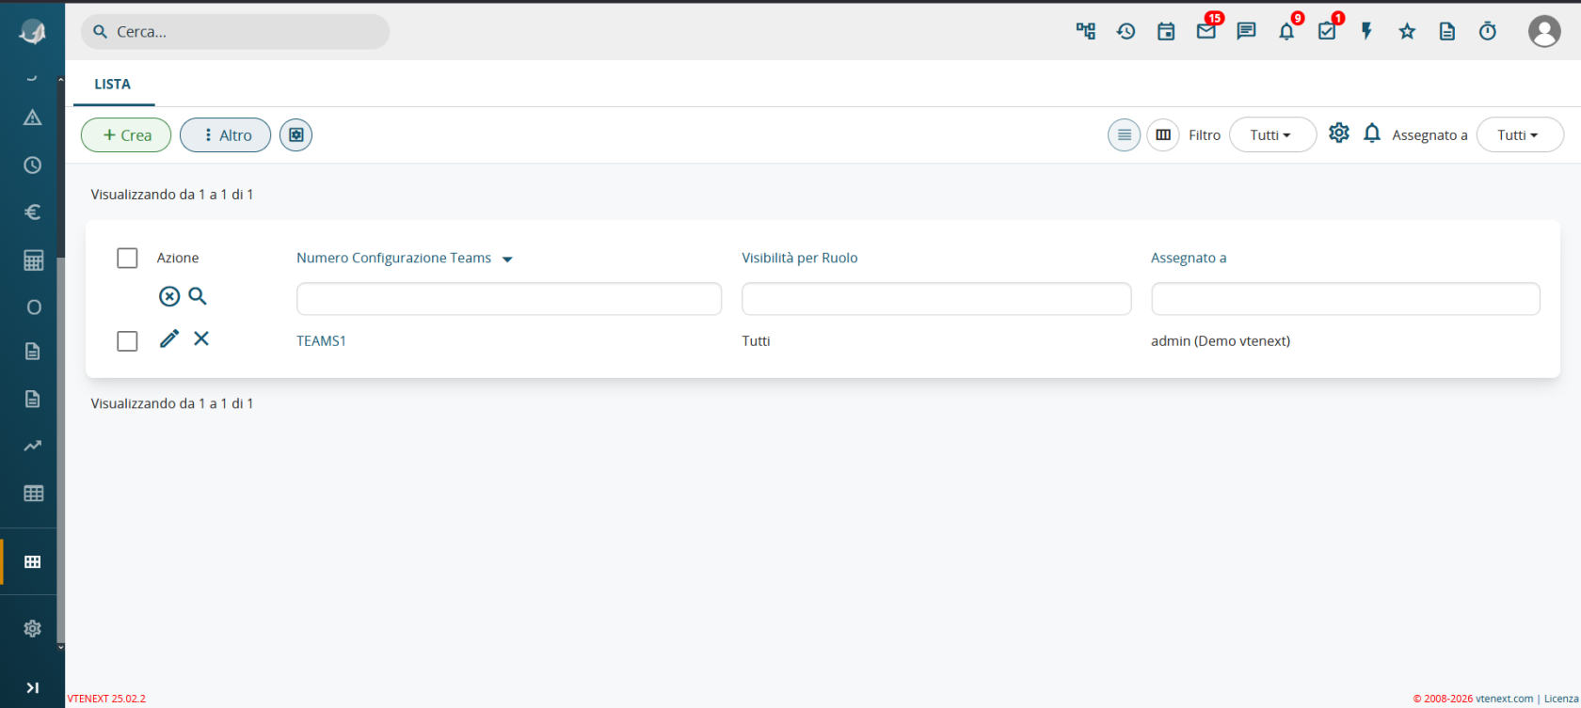Sort by Numero Configurazione Teams arrow
The height and width of the screenshot is (708, 1581).
point(507,260)
